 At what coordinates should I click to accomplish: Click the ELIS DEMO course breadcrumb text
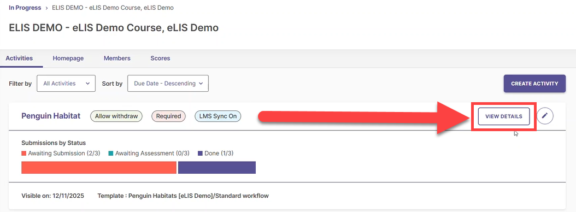point(113,8)
